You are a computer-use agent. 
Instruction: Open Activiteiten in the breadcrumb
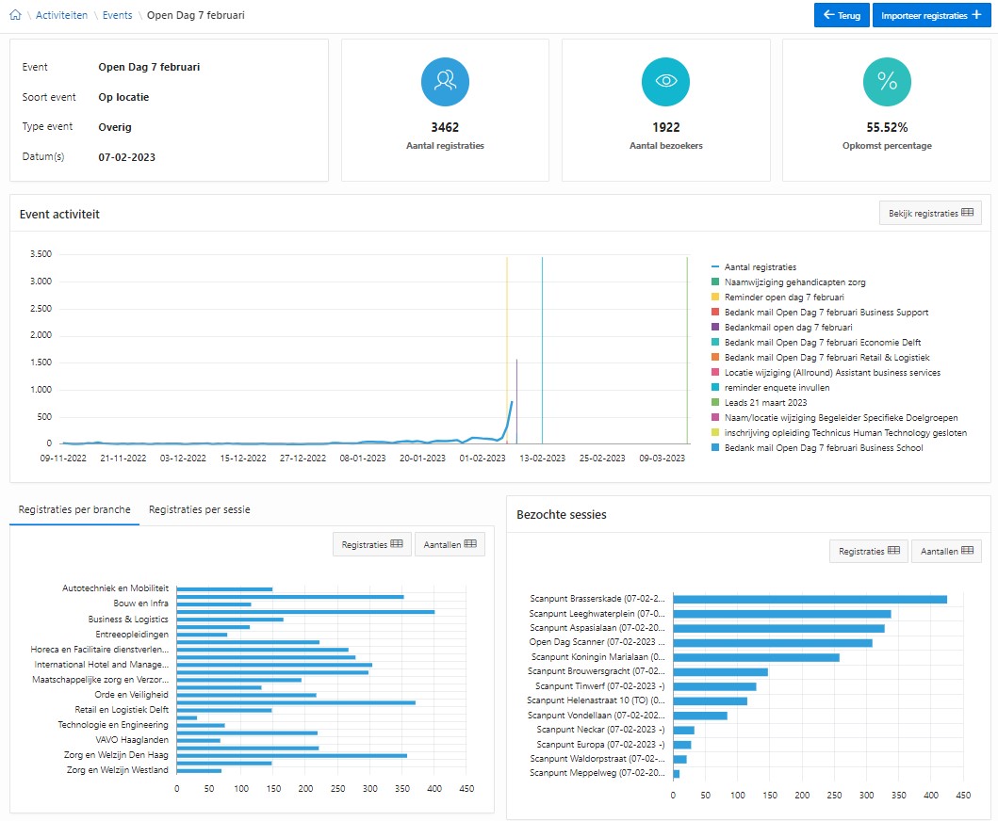coord(62,15)
